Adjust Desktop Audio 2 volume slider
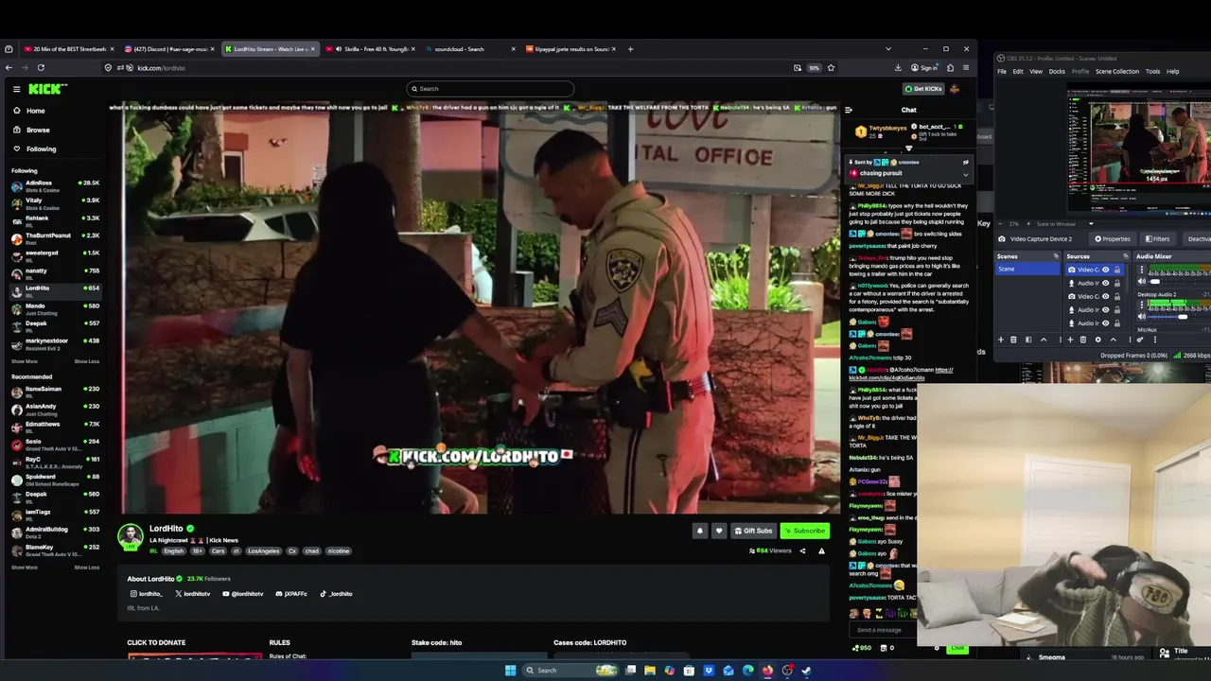 click(x=1182, y=317)
